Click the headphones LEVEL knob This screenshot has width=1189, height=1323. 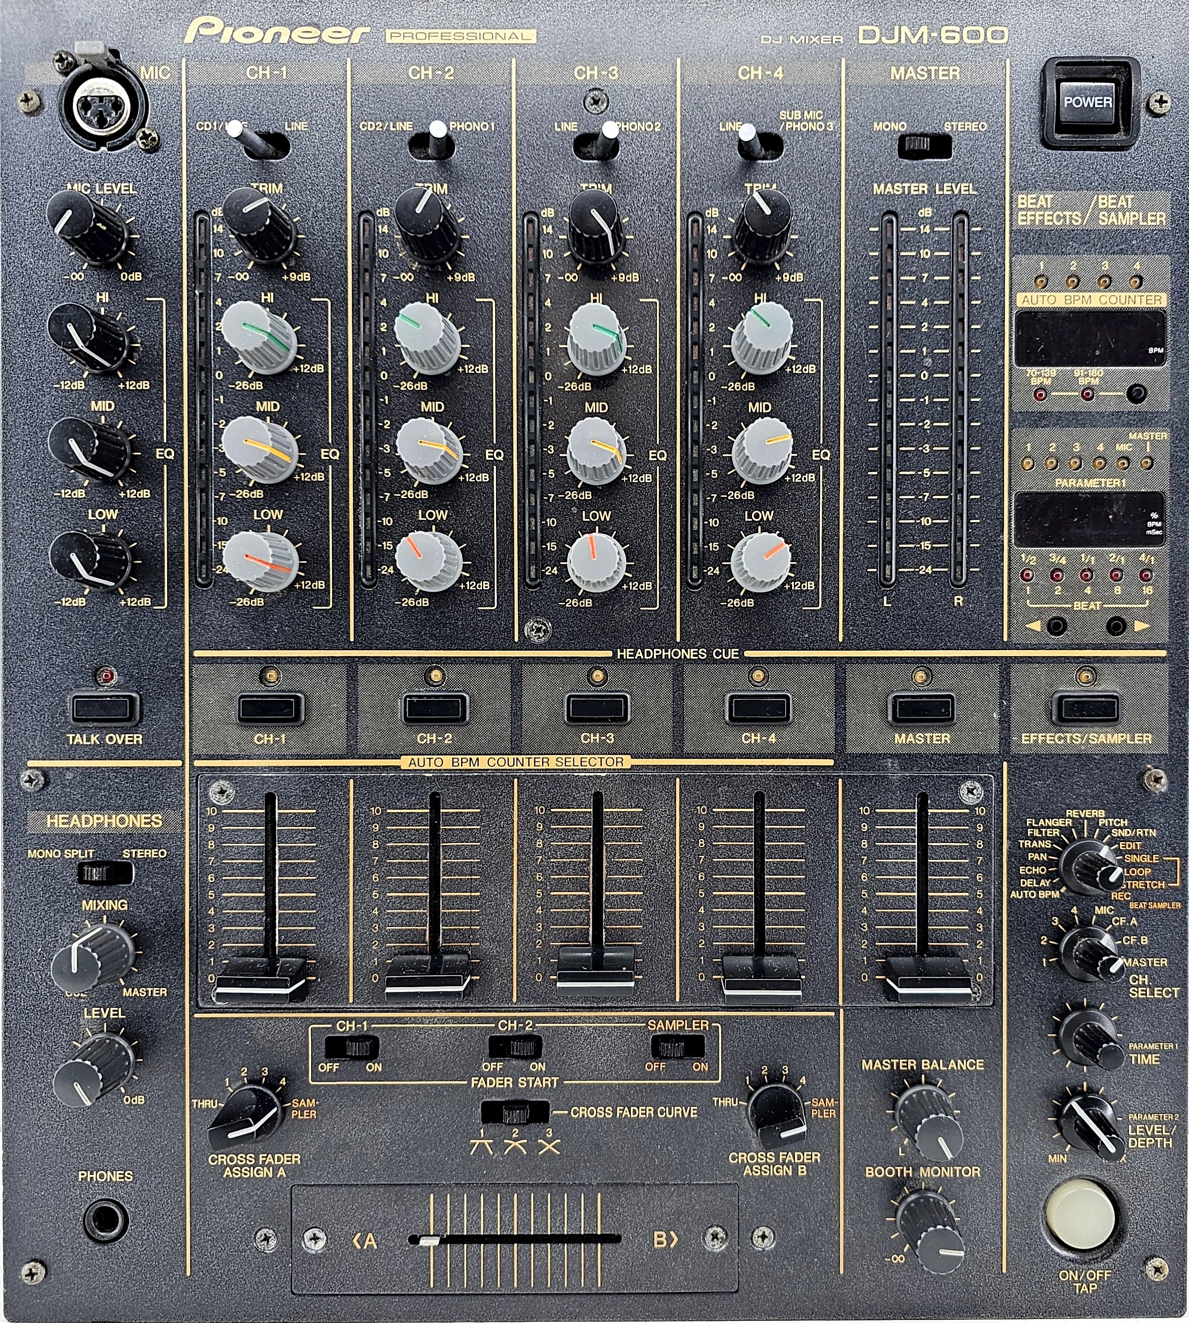pos(95,1069)
